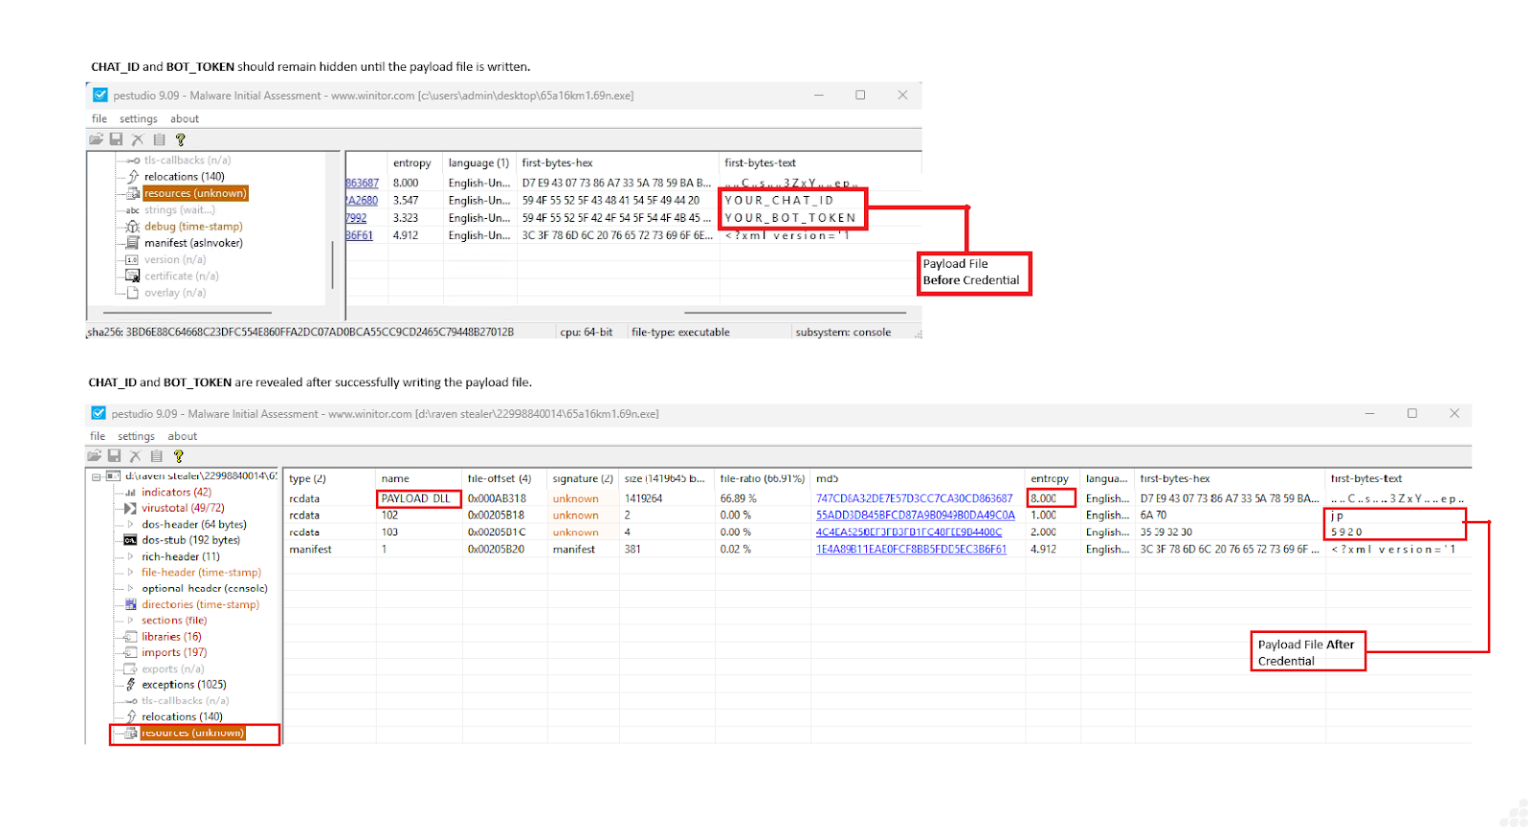Viewport: 1531px width, 830px height.
Task: Click the debug (time-stamp) bug icon
Action: coord(133,227)
